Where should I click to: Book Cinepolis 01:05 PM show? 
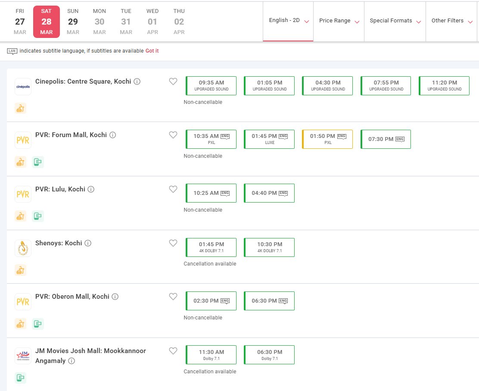pyautogui.click(x=269, y=86)
